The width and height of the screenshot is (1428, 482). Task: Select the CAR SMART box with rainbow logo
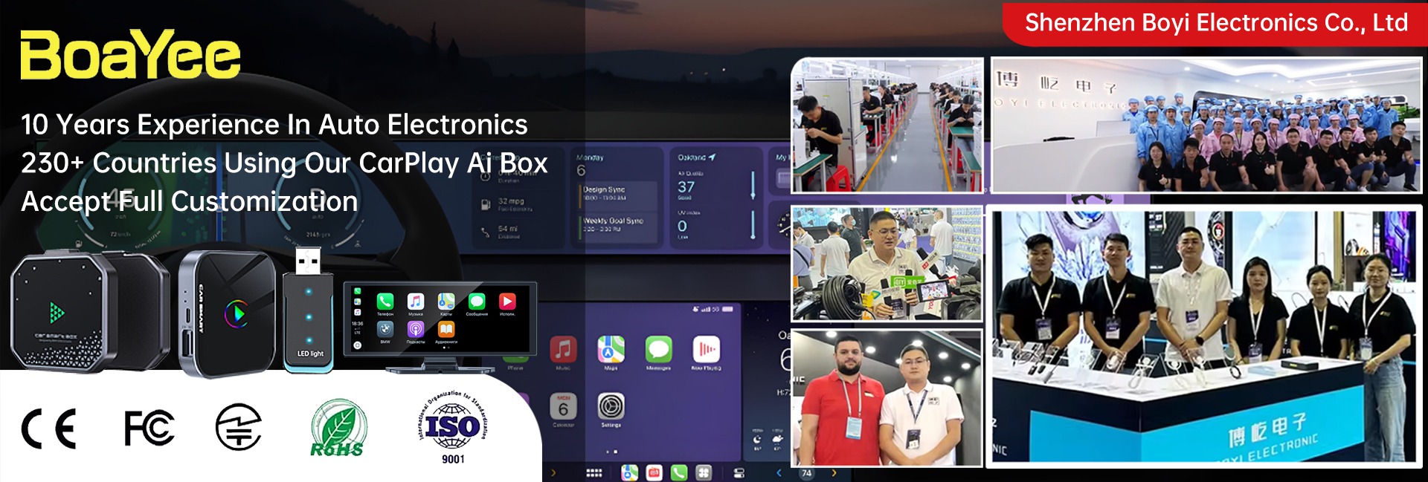pos(227,313)
